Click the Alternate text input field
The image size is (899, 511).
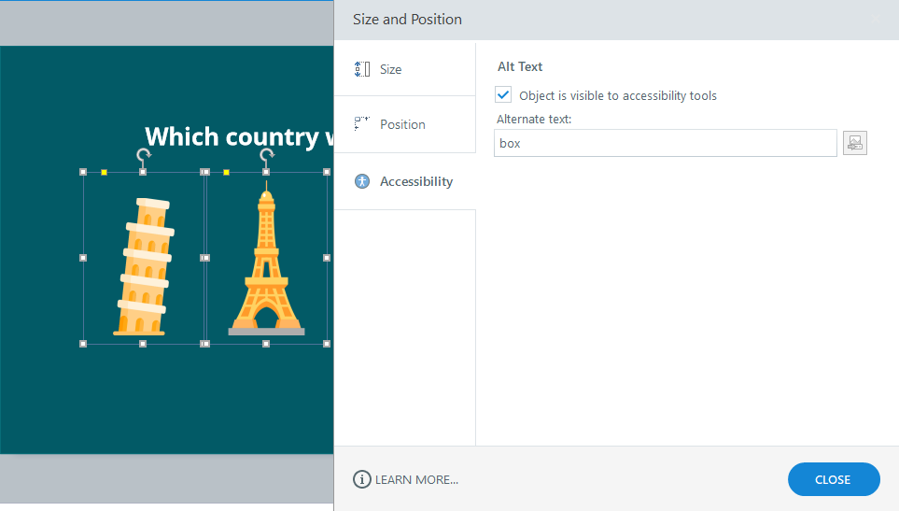pyautogui.click(x=665, y=143)
